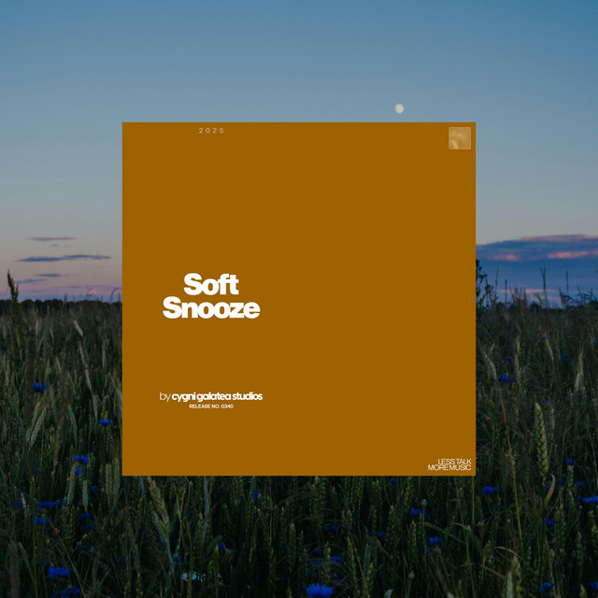598x598 pixels.
Task: Click the clear blue sky above the cover
Action: (280, 56)
